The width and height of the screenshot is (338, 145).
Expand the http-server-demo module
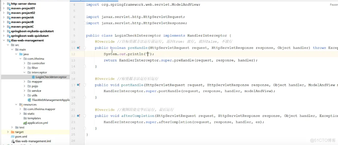point(4,4)
